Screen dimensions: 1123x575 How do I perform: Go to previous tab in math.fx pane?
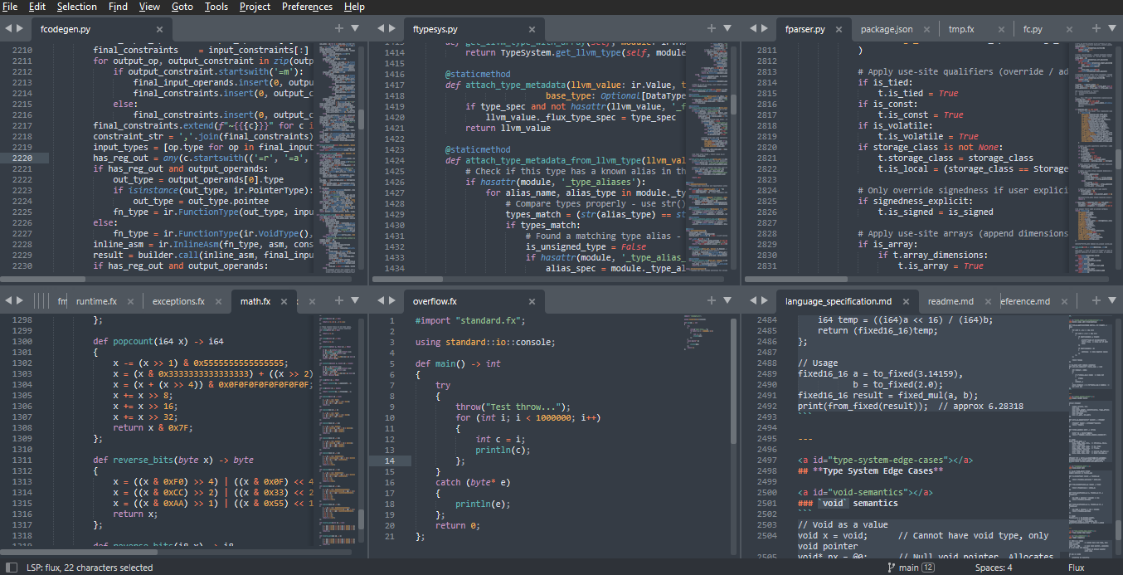(8, 300)
